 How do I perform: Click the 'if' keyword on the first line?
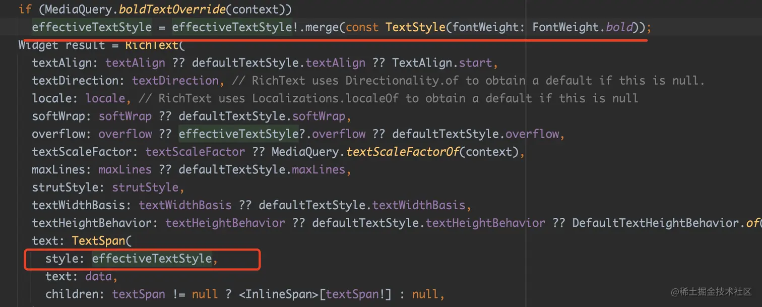click(x=25, y=10)
